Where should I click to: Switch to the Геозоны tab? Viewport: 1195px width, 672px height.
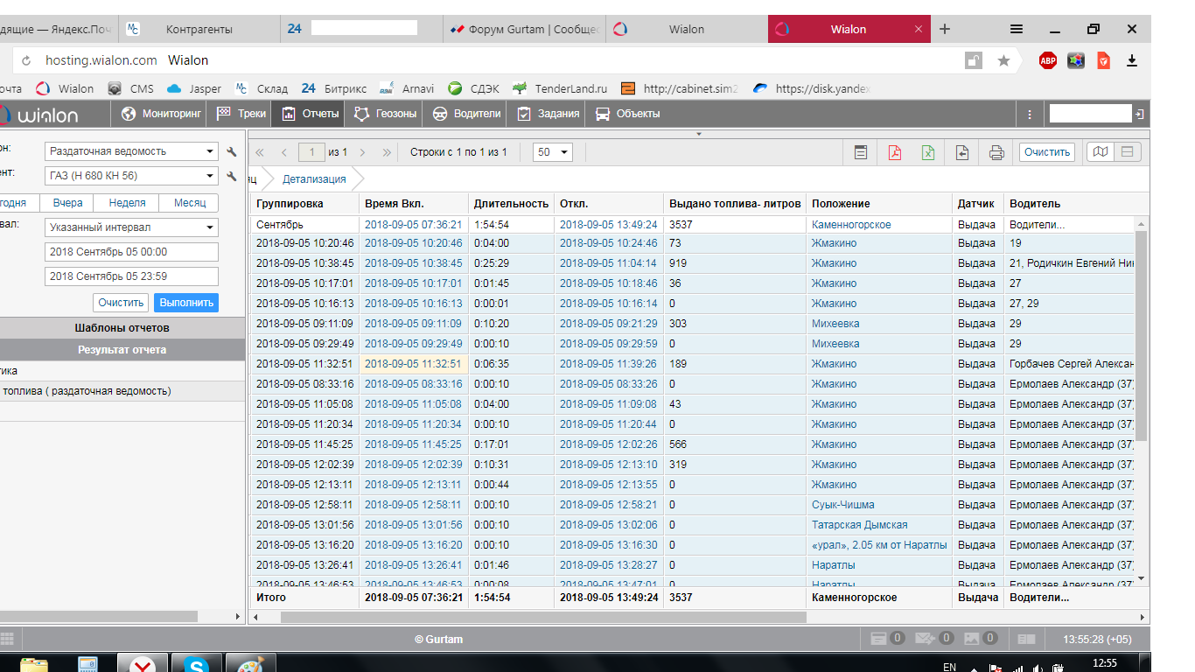[x=387, y=114]
